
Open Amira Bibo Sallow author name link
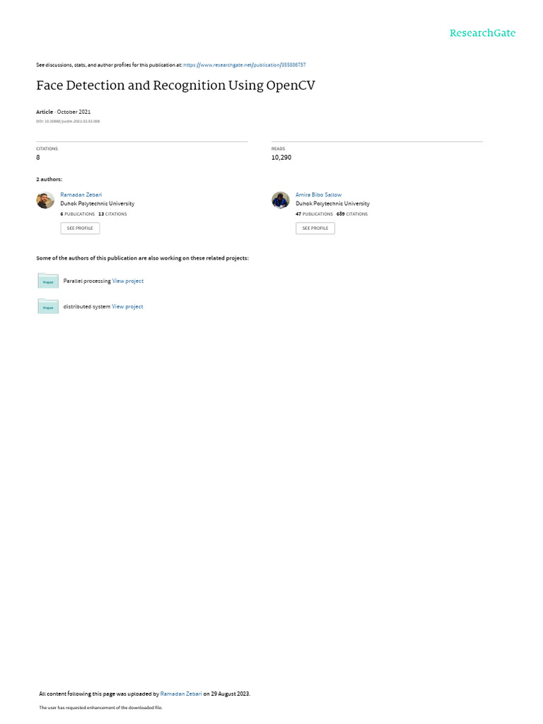pos(318,195)
